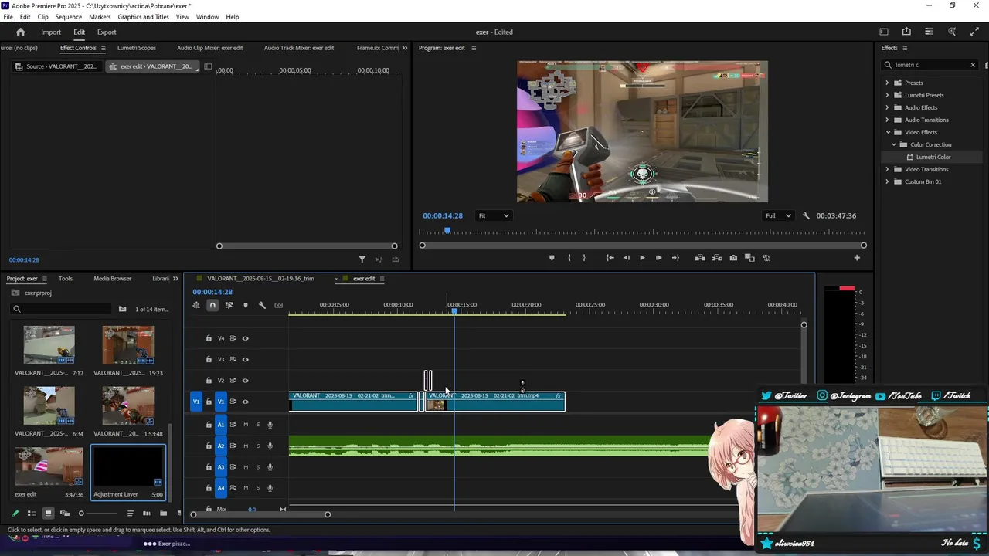Collapse the Video Effects folder
Screen dimensions: 989x556
coord(887,132)
